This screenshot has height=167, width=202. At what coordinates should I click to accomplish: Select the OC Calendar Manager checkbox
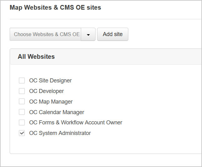point(22,112)
